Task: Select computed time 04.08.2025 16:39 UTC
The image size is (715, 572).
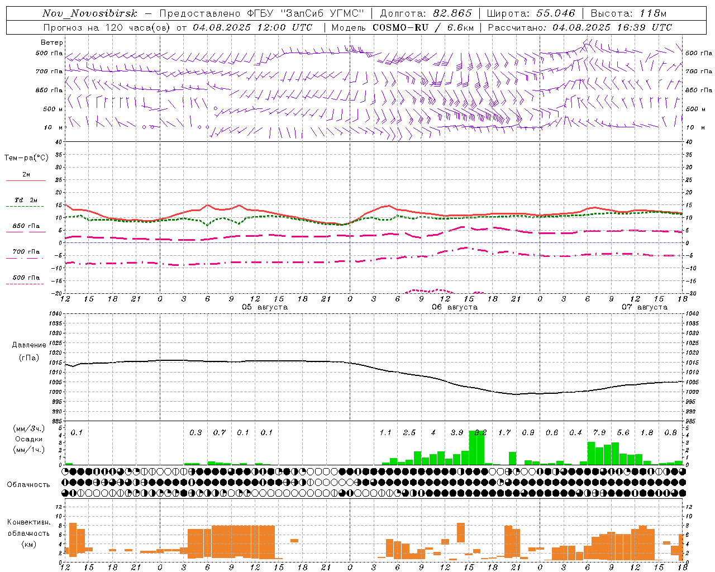Action: pyautogui.click(x=612, y=27)
